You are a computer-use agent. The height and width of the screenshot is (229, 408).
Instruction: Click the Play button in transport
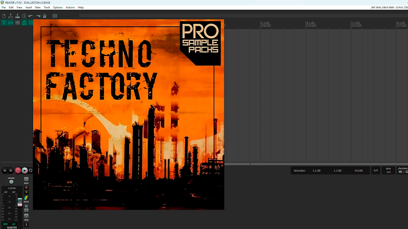pyautogui.click(x=24, y=171)
